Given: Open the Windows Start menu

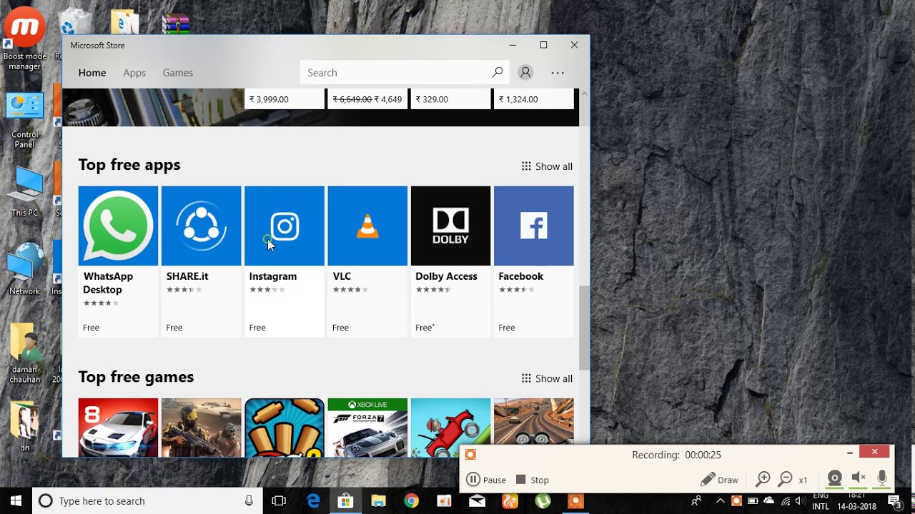Looking at the screenshot, I should click(16, 501).
